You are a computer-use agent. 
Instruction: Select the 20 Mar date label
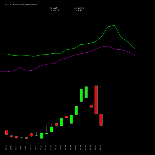click(x=6, y=147)
